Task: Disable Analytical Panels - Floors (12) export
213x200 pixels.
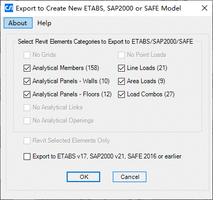Action: 27,94
